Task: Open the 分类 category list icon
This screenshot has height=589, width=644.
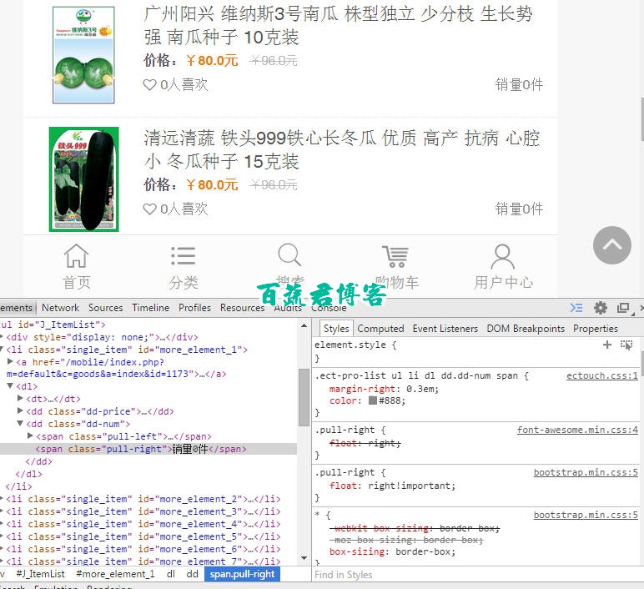Action: (184, 255)
